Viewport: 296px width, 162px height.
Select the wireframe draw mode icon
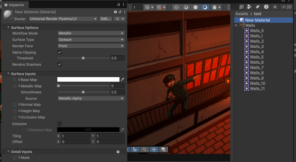[176, 7]
